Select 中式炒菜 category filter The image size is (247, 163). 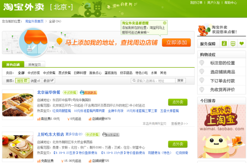[x=34, y=73]
